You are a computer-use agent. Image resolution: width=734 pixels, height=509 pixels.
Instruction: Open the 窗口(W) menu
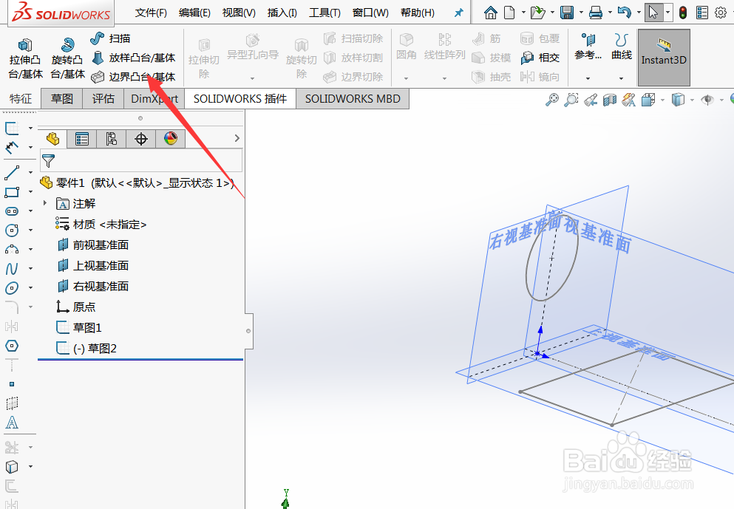370,13
